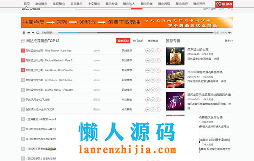254x161 pixels.
Task: Open the 舞曲分类 navigation item
Action: click(x=146, y=4)
